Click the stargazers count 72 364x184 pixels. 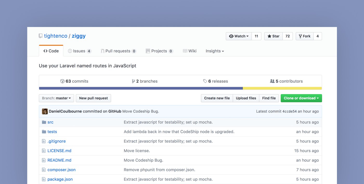[x=288, y=36]
